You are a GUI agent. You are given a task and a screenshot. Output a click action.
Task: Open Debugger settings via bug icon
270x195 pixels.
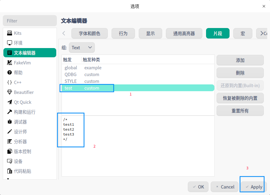9,122
